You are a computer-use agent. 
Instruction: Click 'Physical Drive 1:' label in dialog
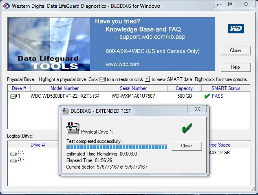[x=97, y=132]
